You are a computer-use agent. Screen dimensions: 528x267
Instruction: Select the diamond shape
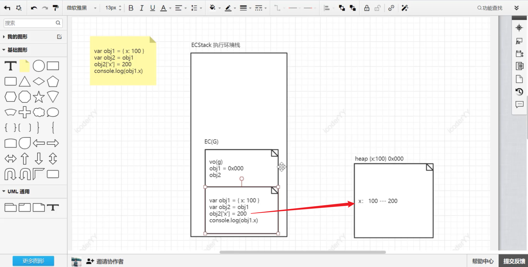pyautogui.click(x=39, y=81)
